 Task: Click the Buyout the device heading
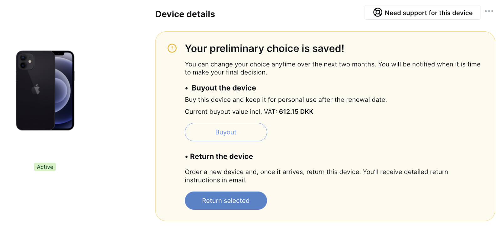coord(224,88)
